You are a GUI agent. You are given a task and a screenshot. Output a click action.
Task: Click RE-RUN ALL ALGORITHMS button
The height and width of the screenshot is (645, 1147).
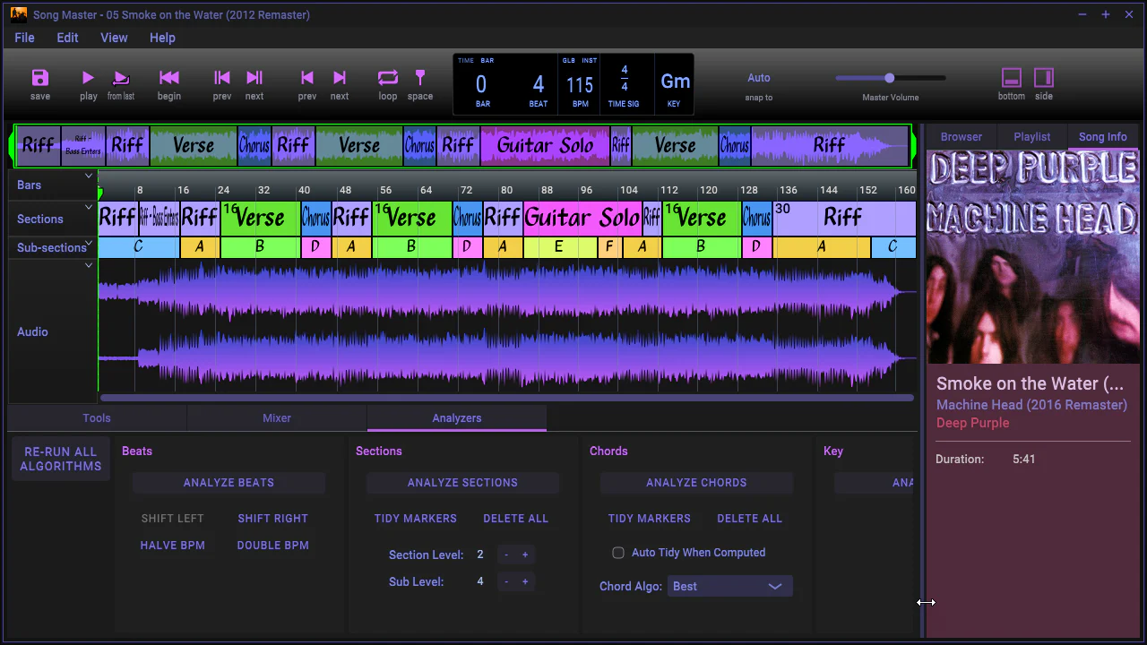coord(61,459)
